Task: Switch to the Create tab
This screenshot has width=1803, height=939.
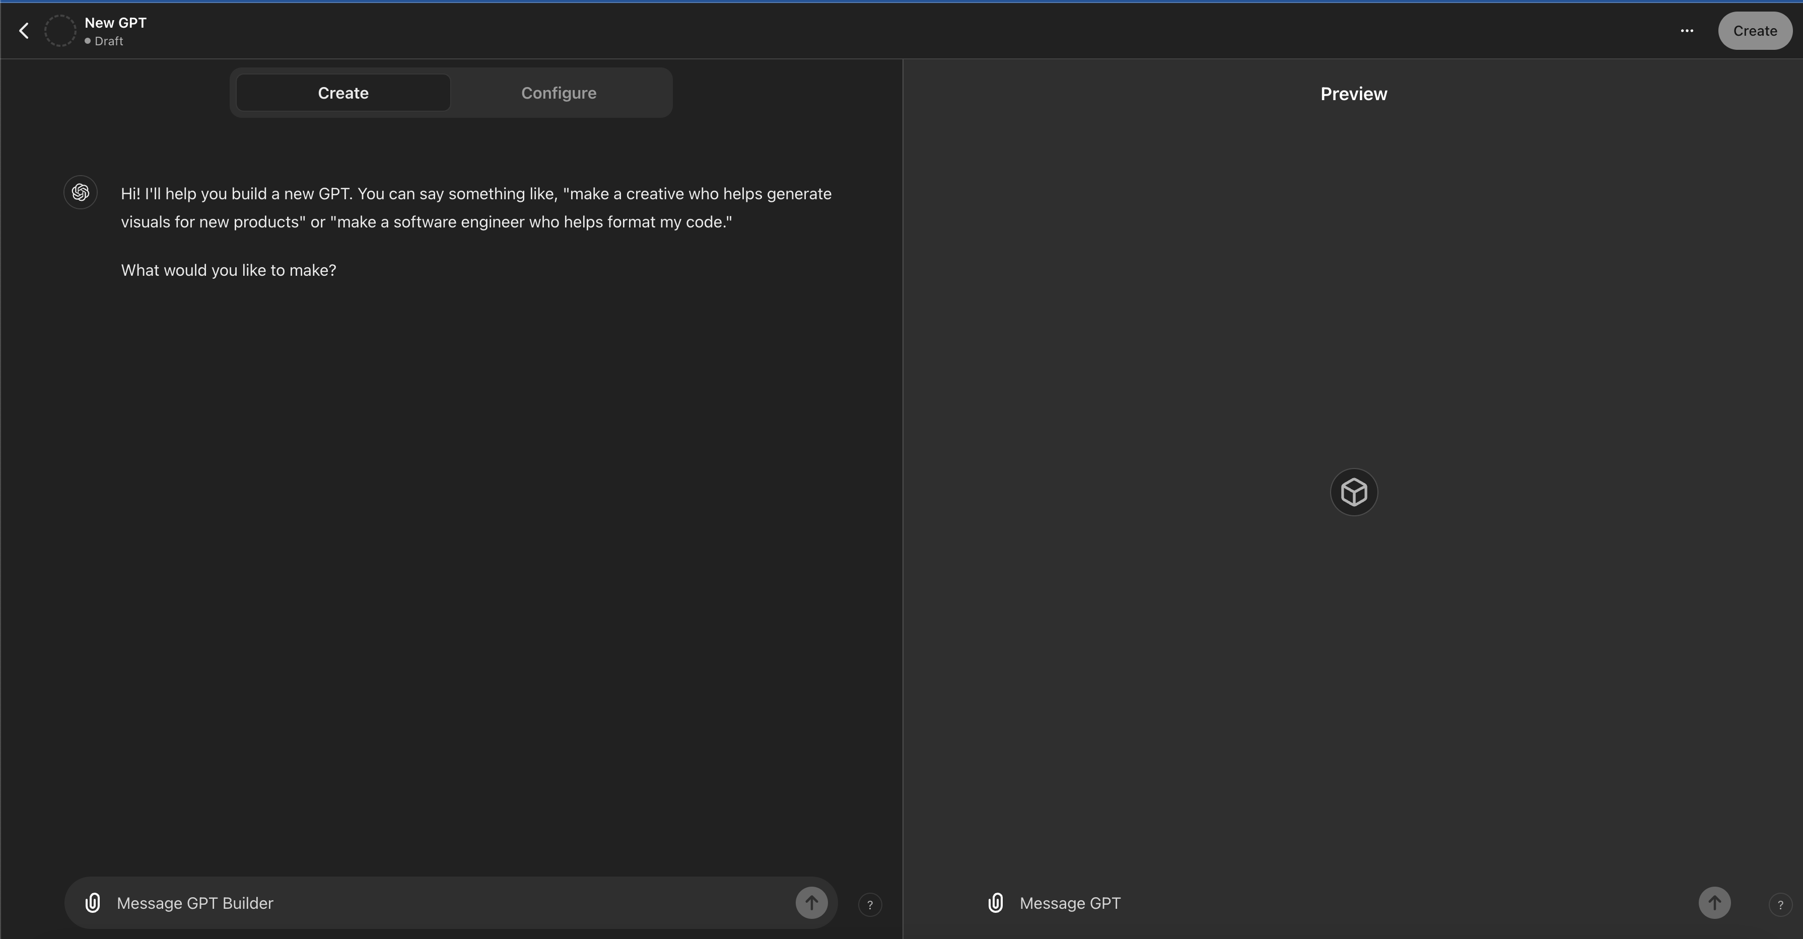Action: [x=343, y=93]
